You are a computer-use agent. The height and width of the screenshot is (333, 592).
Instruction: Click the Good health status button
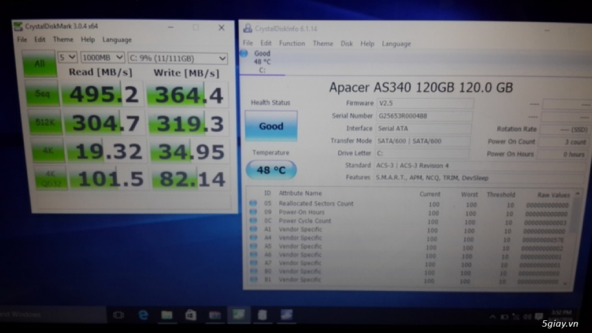pos(271,125)
